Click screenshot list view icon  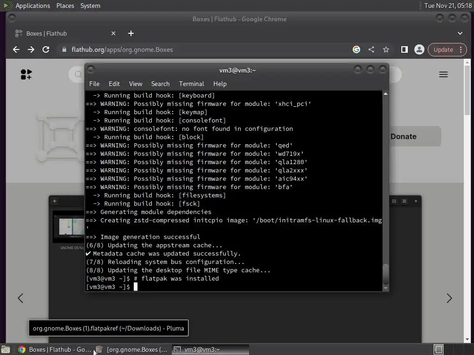tap(394, 201)
